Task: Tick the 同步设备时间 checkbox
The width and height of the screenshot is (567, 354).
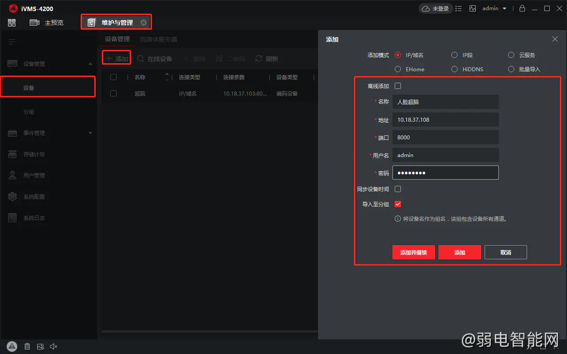Action: [x=398, y=189]
